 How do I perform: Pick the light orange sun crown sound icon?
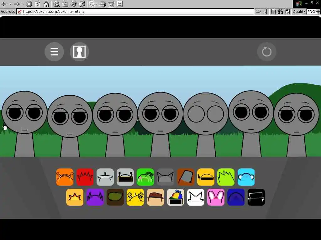(75, 197)
